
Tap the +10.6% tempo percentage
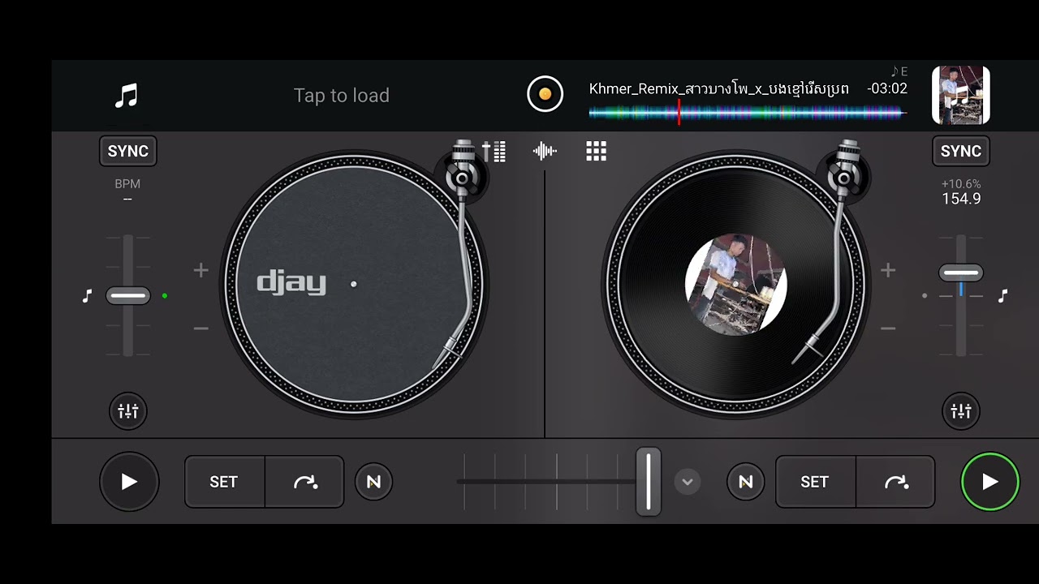961,184
